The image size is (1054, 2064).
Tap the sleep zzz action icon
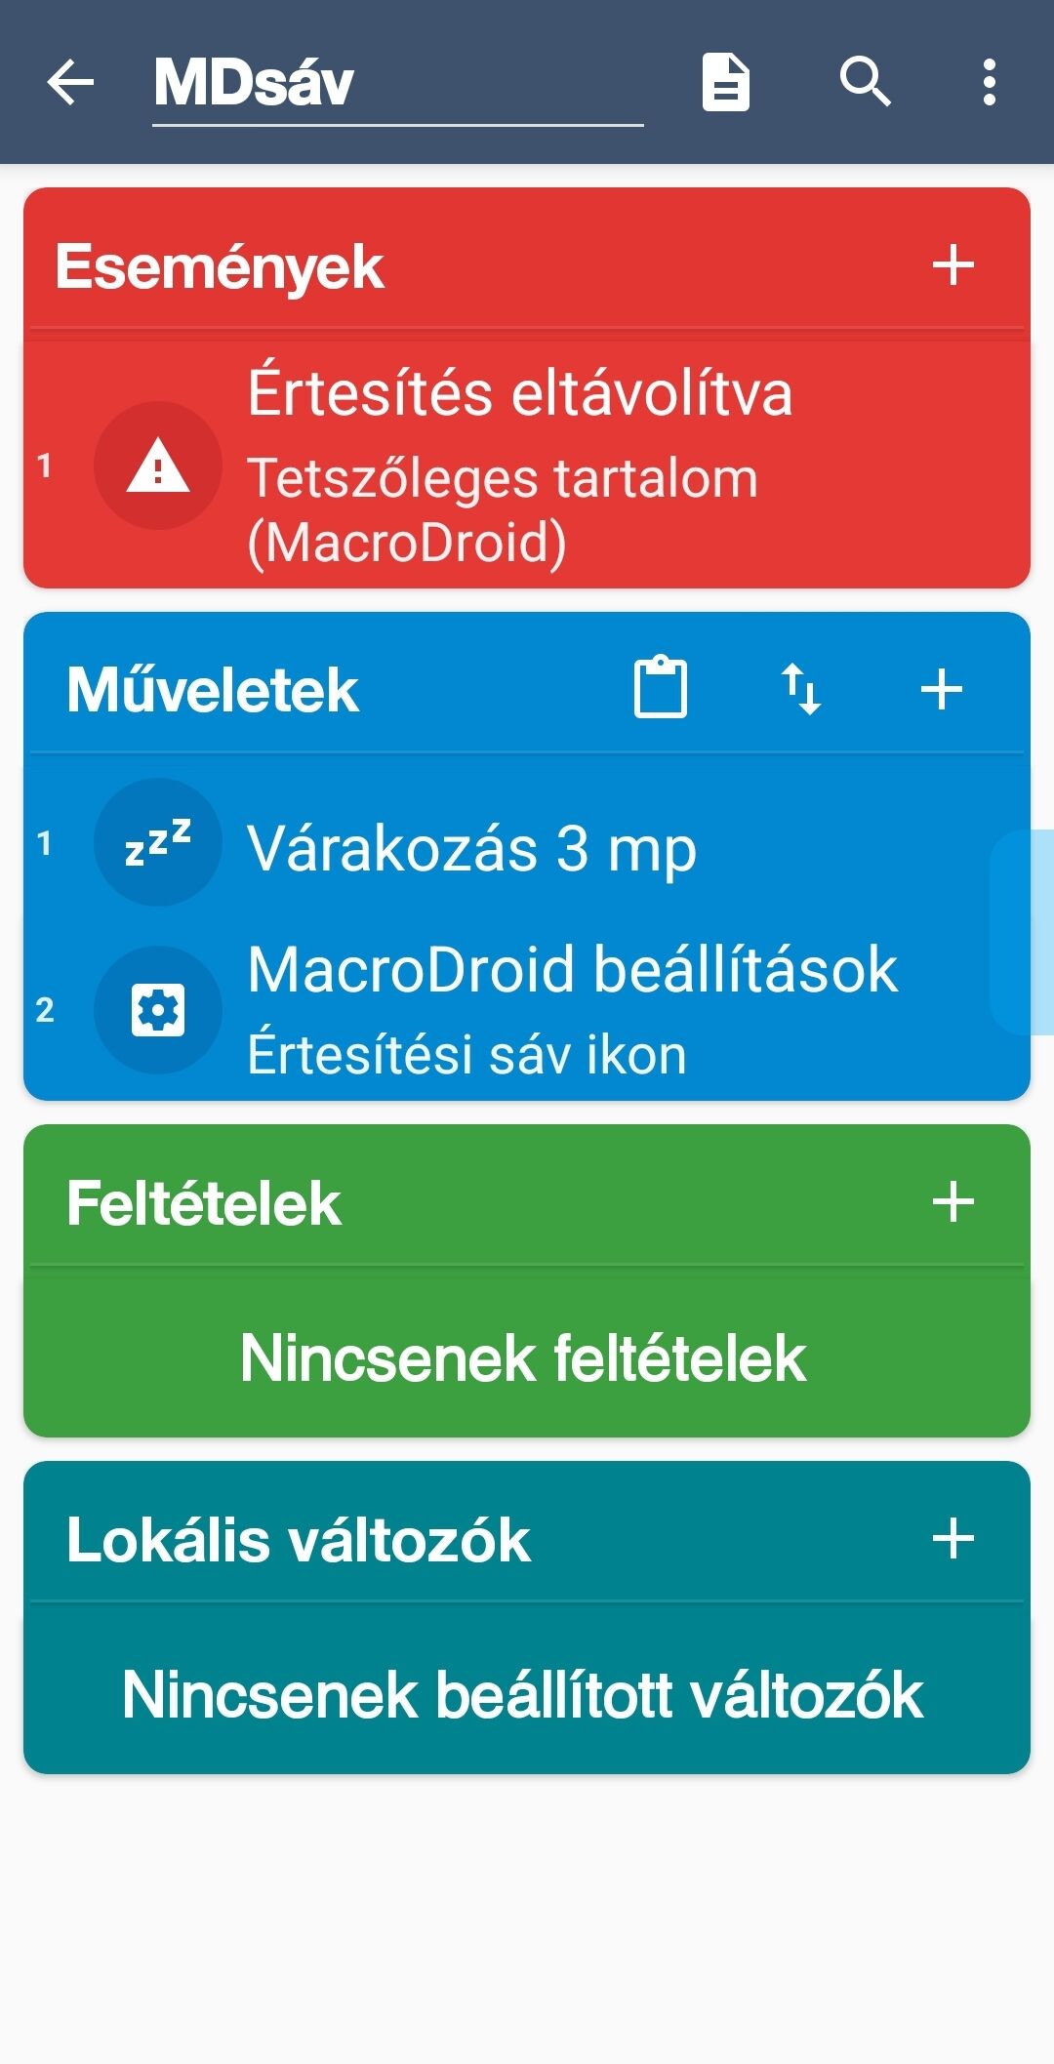click(x=158, y=842)
